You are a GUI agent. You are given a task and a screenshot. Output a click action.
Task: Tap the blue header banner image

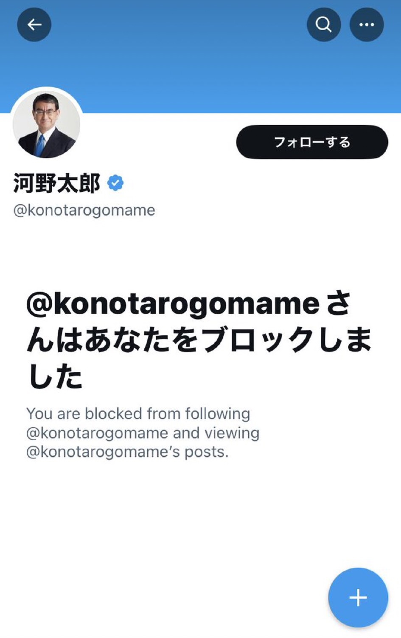(204, 68)
